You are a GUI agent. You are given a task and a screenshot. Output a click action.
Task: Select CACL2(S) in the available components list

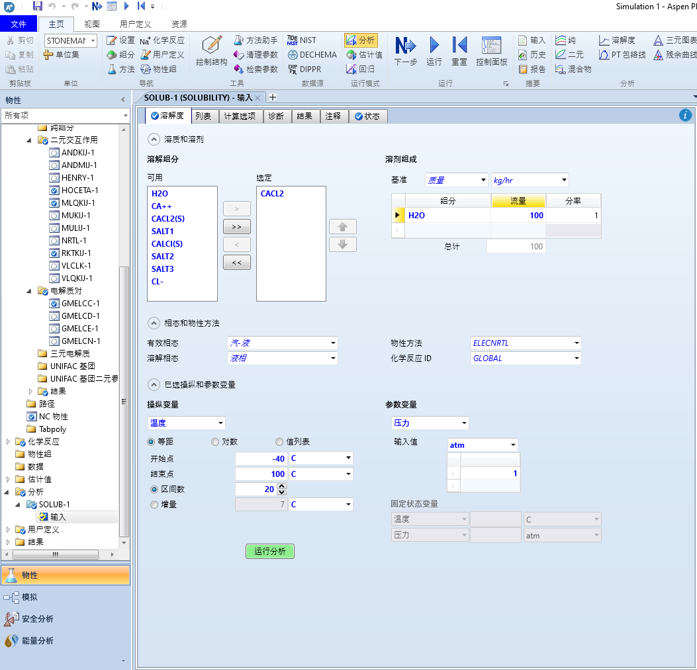168,219
